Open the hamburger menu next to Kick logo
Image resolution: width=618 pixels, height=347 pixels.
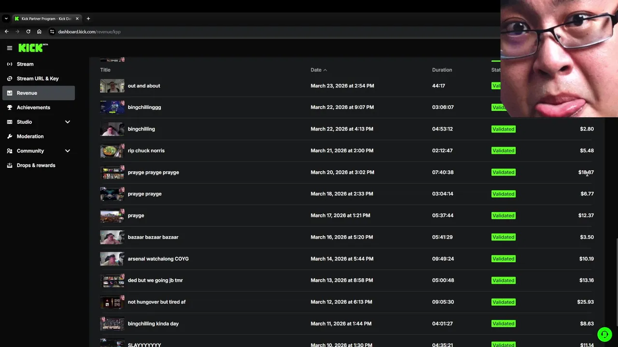(10, 48)
